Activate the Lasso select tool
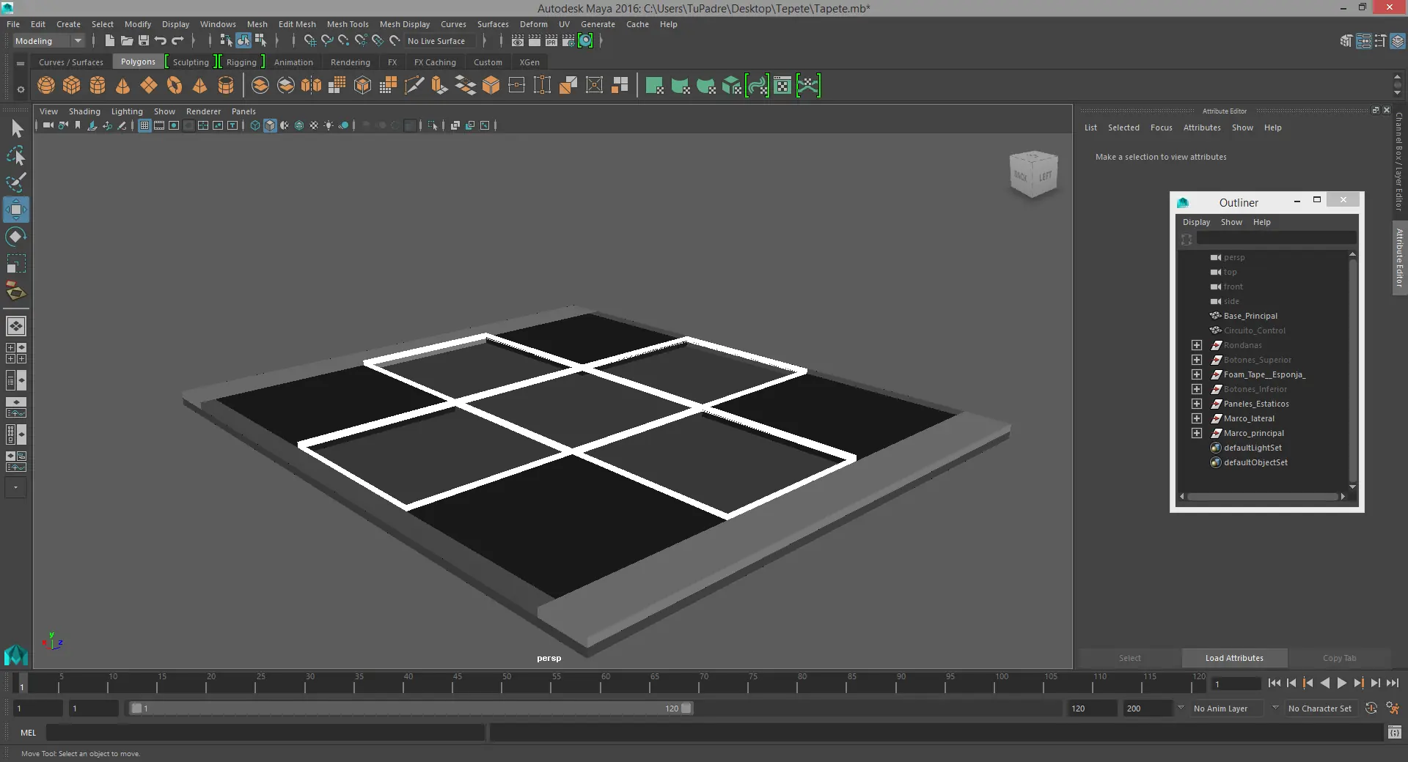The width and height of the screenshot is (1408, 762). [x=16, y=155]
